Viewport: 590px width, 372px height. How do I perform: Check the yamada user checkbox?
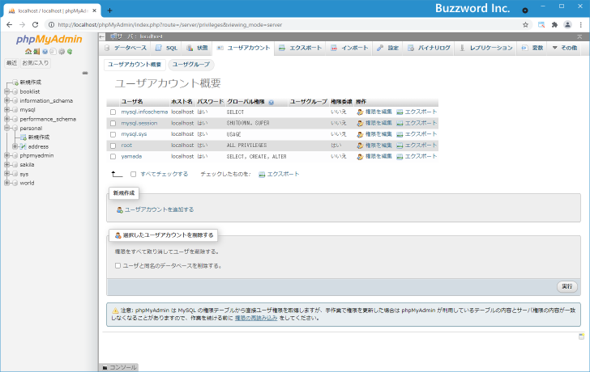click(x=113, y=157)
